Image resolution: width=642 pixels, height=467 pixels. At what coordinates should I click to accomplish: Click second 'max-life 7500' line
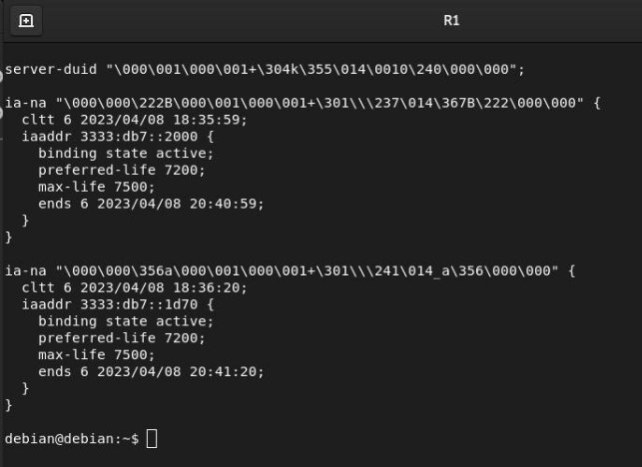click(97, 354)
